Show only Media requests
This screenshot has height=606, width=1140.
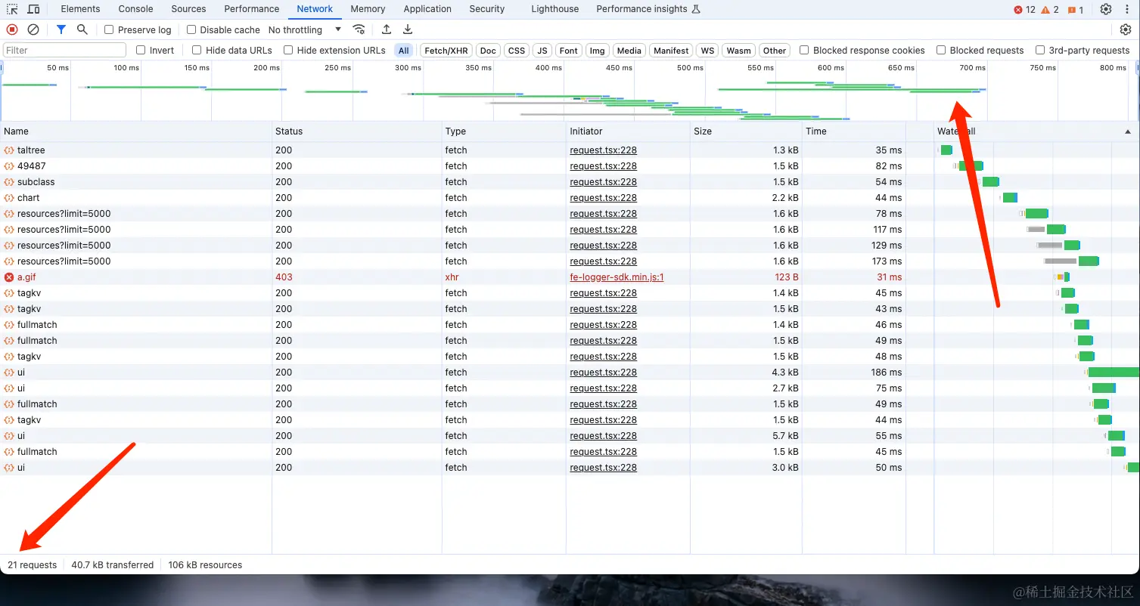629,51
